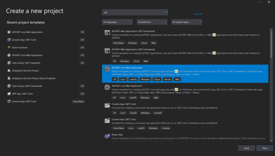Open the All project types filter dropdown
275x156 pixels.
point(186,22)
